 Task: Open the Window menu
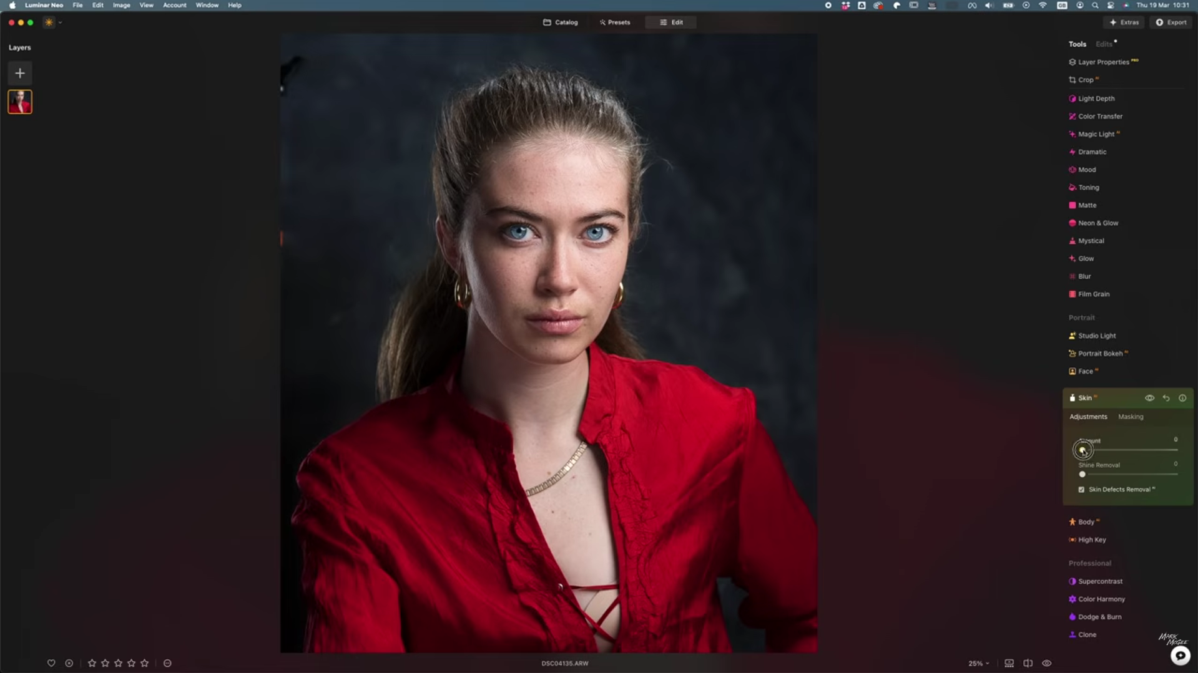coord(207,5)
